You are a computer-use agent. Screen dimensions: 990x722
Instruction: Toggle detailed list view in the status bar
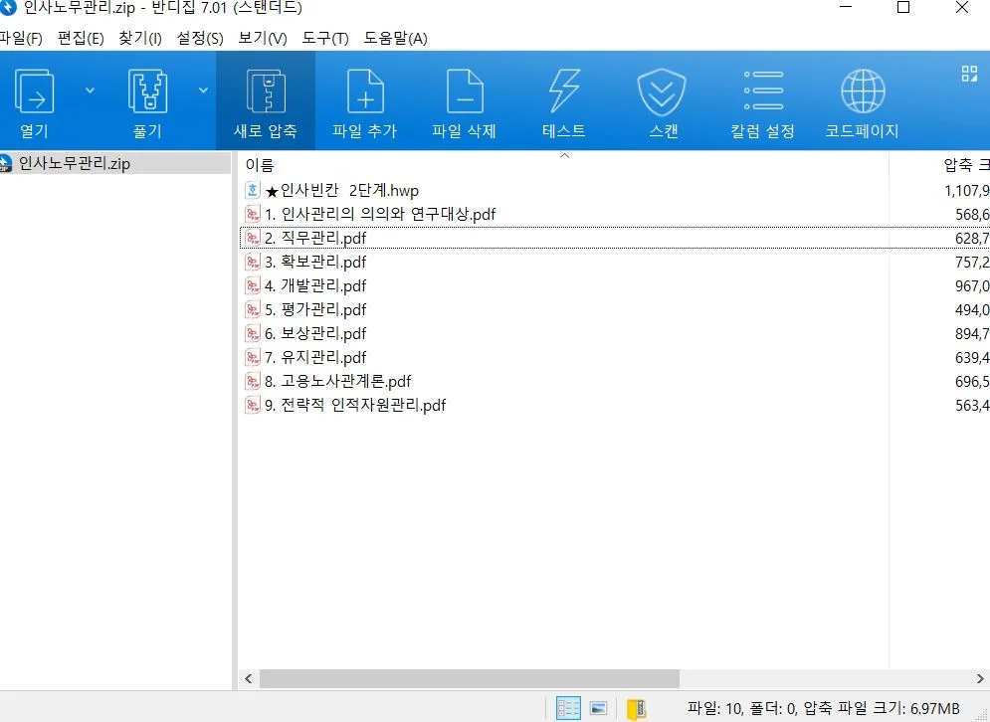pos(568,707)
